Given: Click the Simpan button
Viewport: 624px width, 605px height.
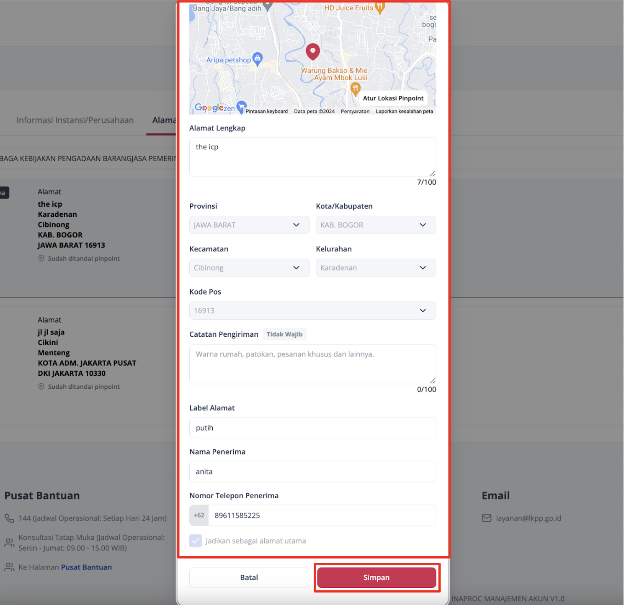Looking at the screenshot, I should [376, 577].
